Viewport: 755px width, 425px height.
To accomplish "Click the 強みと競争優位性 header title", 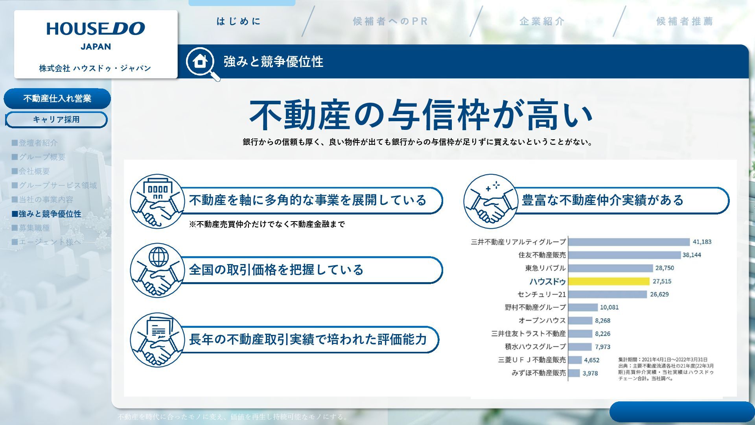I will click(x=273, y=62).
